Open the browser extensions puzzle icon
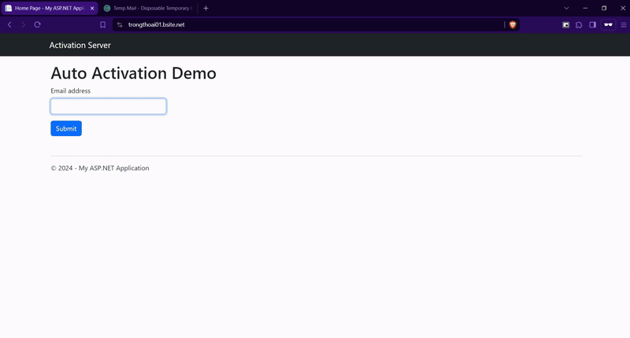Viewport: 630px width, 338px height. pos(579,24)
